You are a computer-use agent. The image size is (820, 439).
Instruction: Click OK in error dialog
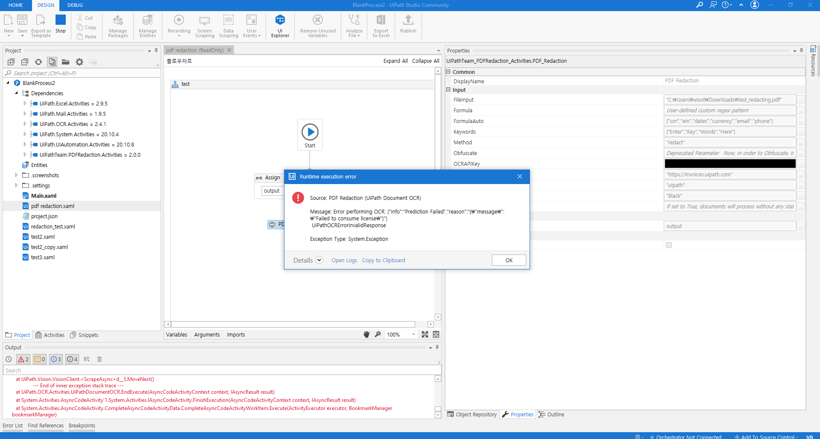coord(509,260)
